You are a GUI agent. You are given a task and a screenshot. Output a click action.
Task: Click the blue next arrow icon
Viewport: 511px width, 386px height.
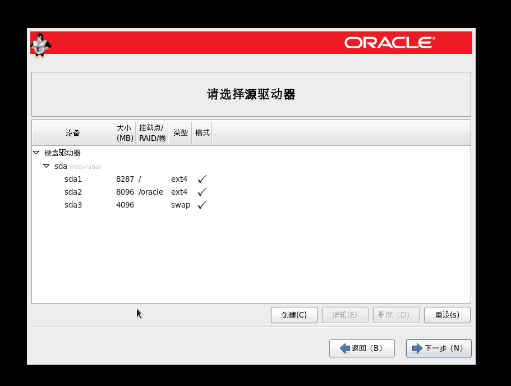(x=417, y=348)
